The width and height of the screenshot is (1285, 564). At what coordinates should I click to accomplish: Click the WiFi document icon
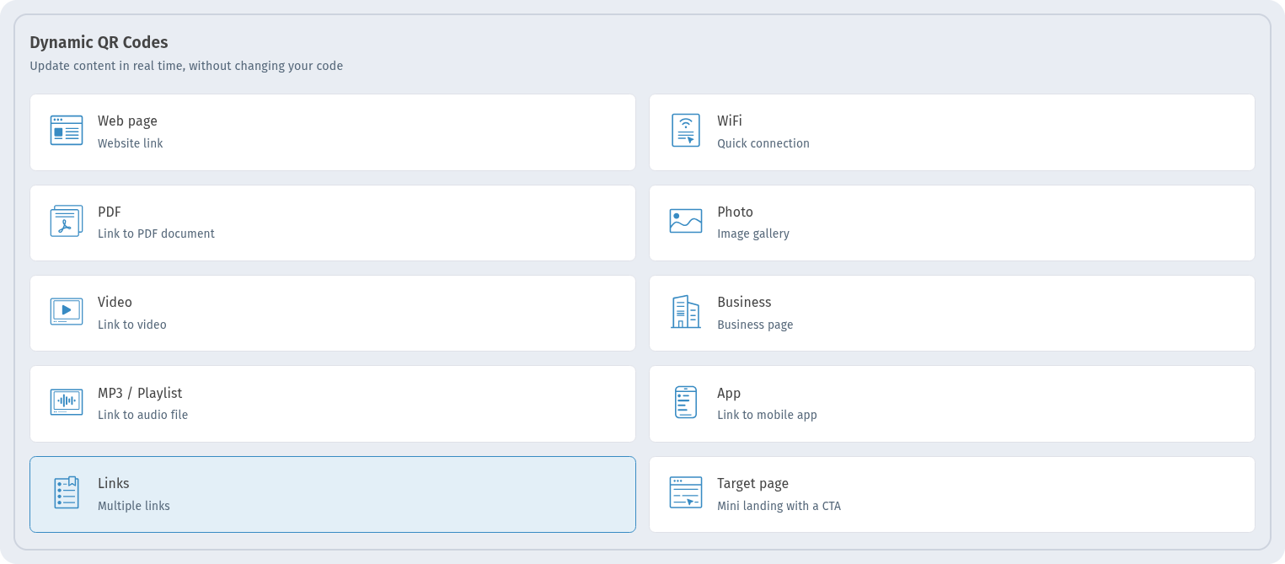point(686,131)
